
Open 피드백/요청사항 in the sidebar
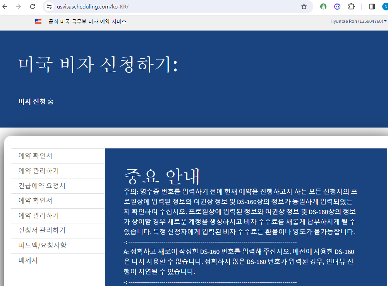click(42, 245)
